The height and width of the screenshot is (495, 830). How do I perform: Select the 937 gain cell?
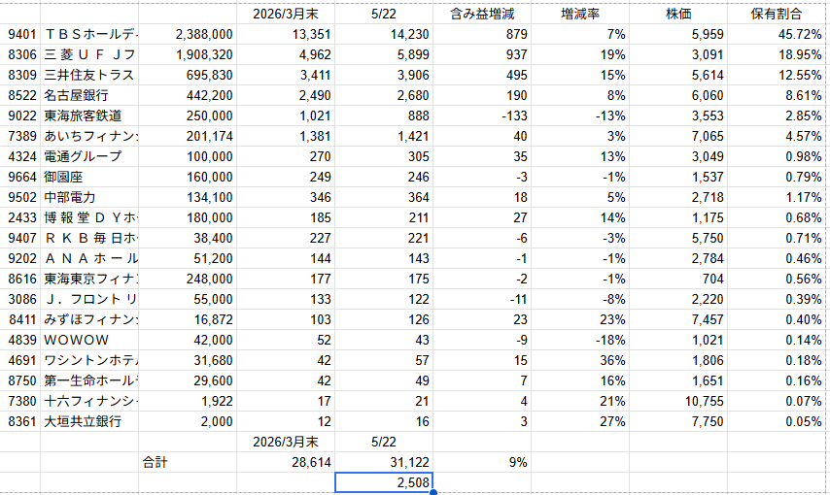click(x=482, y=54)
